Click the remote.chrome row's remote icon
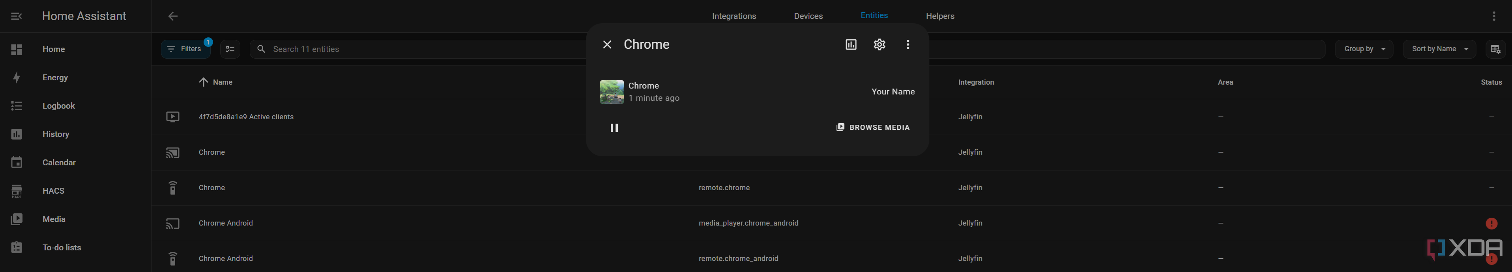 tap(172, 188)
